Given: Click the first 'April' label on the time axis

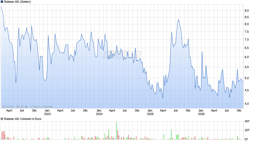Looking at the screenshot, I should click(x=9, y=111).
